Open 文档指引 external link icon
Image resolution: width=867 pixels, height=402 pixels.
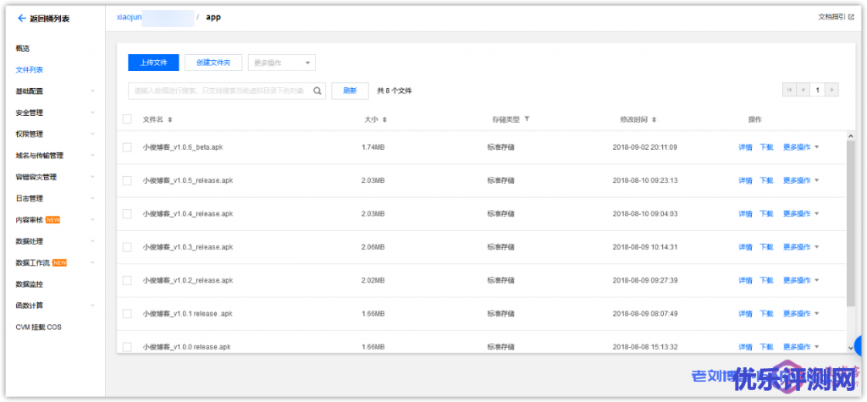[851, 16]
